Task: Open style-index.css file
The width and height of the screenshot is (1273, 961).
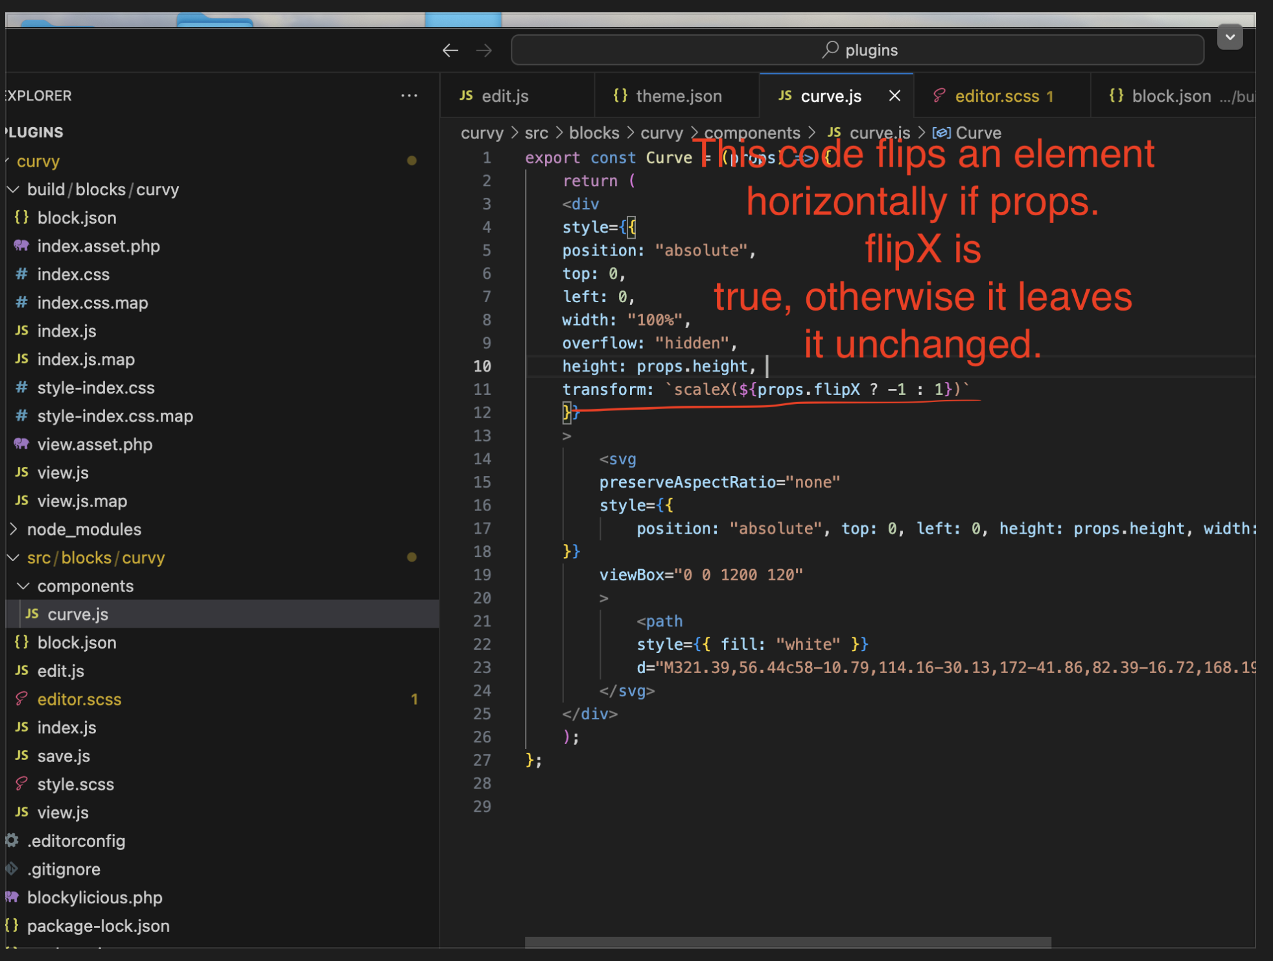Action: [x=223, y=388]
